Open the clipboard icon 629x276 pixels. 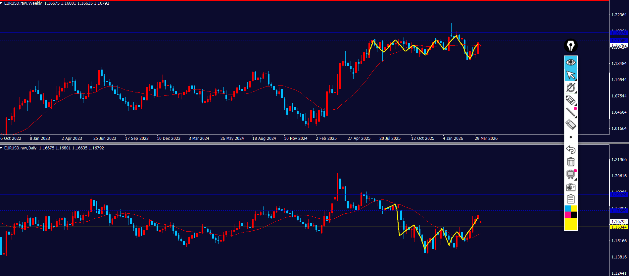pos(570,199)
